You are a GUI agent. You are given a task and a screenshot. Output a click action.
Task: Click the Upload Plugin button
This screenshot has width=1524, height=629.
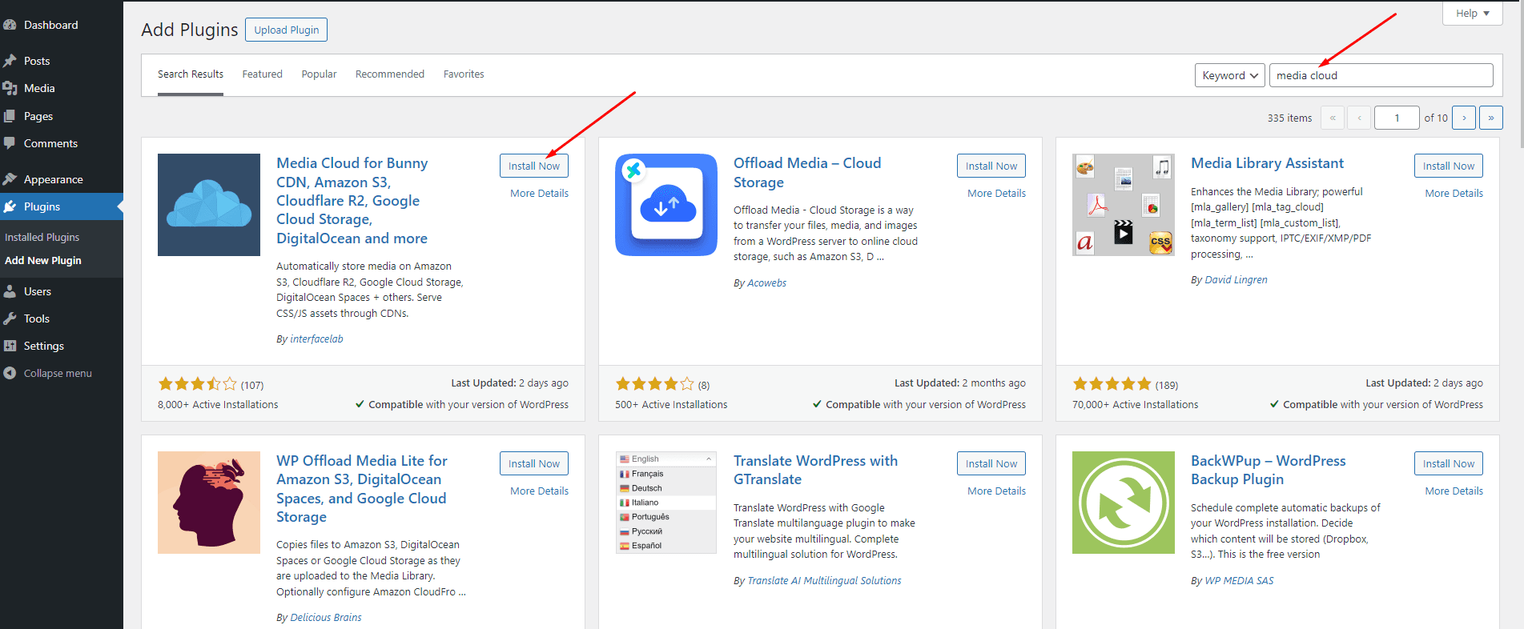click(x=286, y=30)
